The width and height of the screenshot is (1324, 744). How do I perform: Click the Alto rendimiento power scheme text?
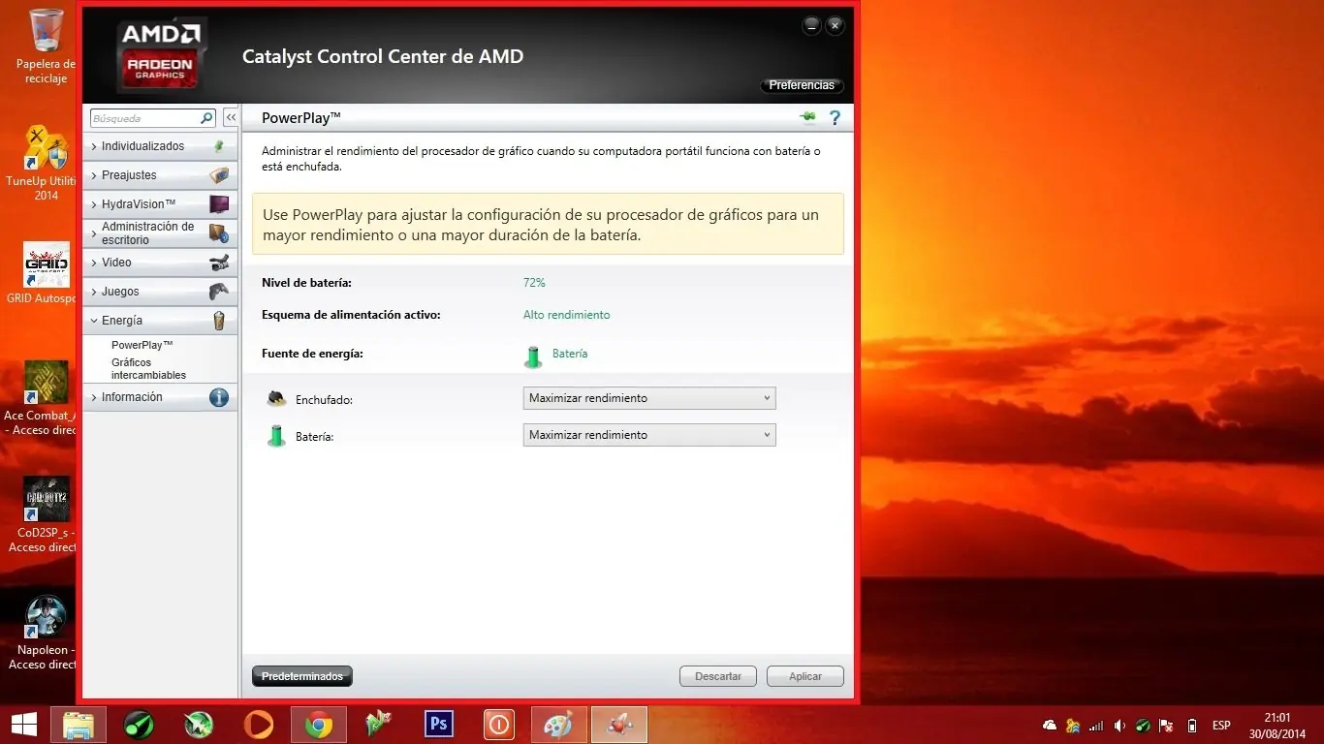click(567, 315)
